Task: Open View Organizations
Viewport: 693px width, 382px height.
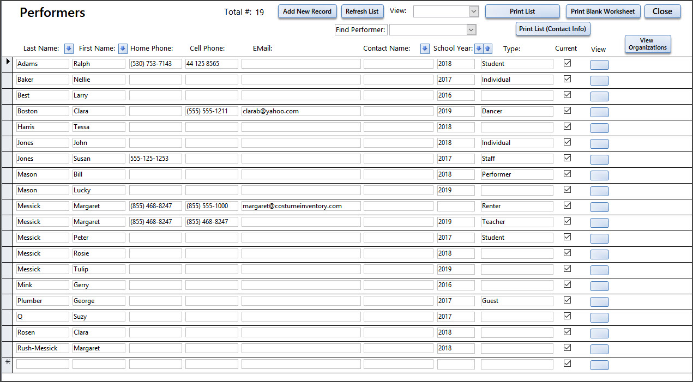Action: click(x=647, y=44)
